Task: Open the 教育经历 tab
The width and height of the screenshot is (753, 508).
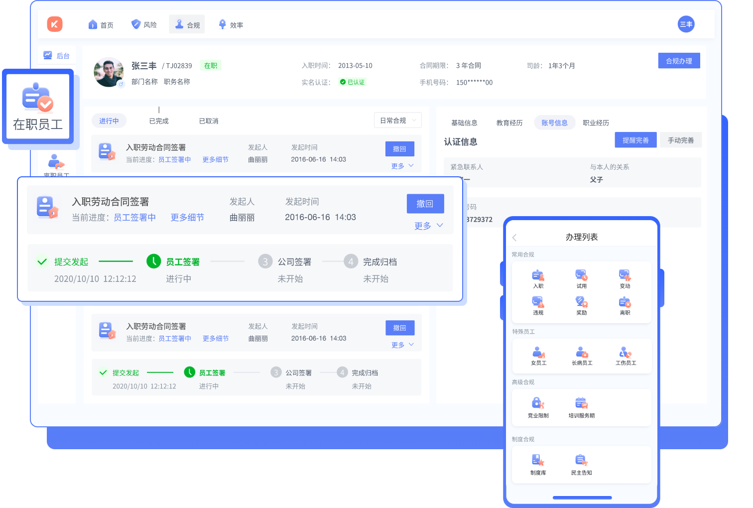Action: click(509, 123)
